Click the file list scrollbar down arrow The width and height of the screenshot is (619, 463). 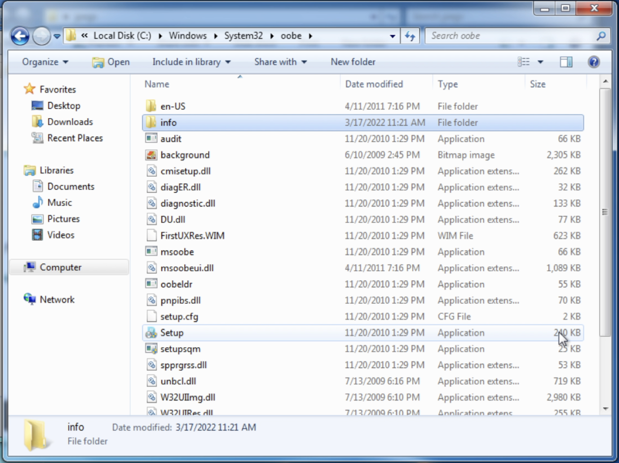pyautogui.click(x=605, y=409)
